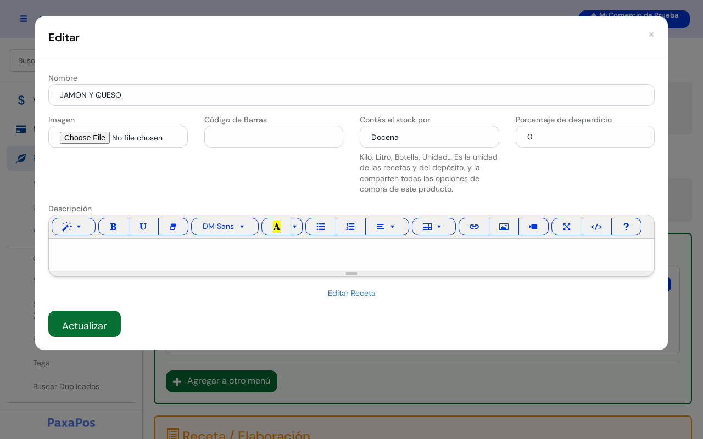The width and height of the screenshot is (703, 439).
Task: Apply the yellow highlight text color
Action: coord(277,227)
